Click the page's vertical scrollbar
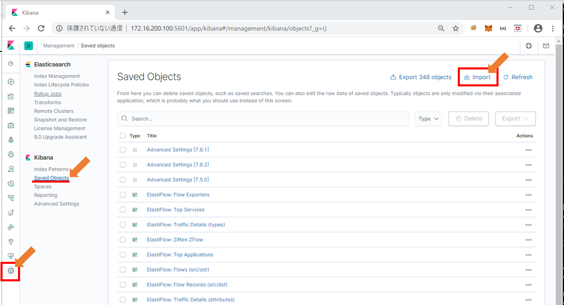 click(x=558, y=172)
